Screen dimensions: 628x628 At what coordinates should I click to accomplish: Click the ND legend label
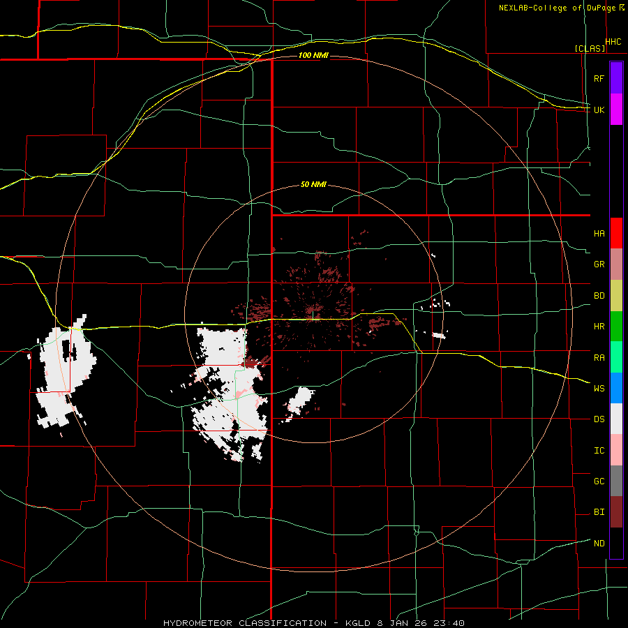[599, 544]
